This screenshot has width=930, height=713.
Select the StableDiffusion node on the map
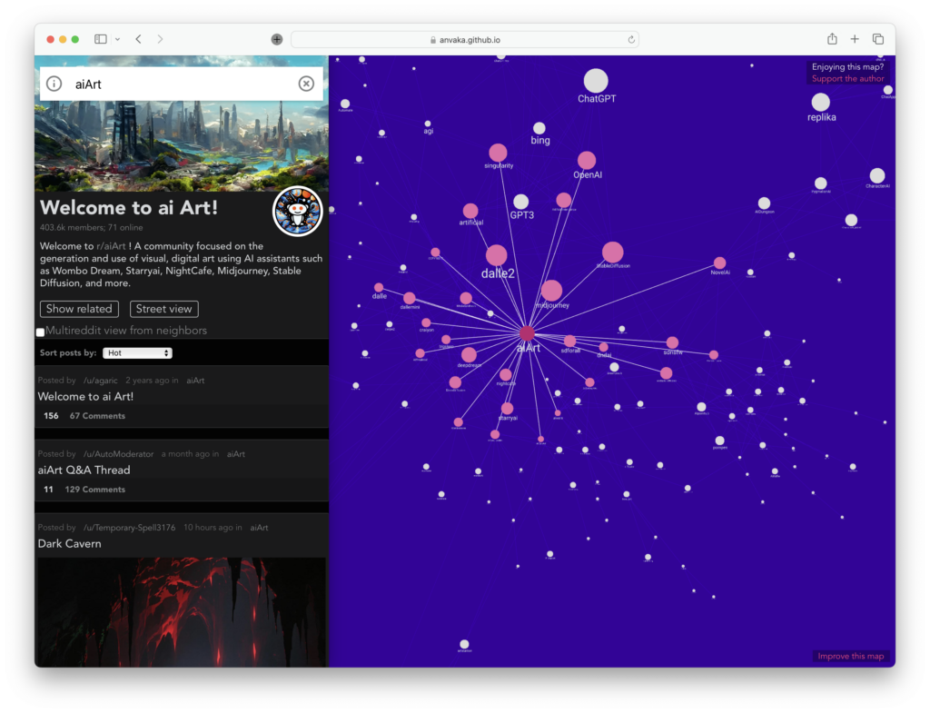[x=612, y=253]
